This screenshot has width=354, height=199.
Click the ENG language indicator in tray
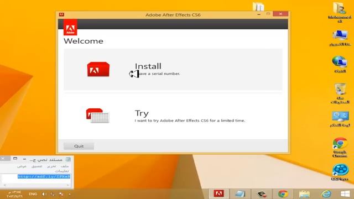[x=33, y=194]
